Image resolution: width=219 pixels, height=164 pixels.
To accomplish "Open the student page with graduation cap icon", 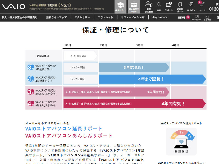I will click(x=120, y=7).
